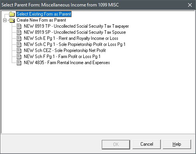The width and height of the screenshot is (196, 154).
Task: Pick NEW Sch E Rent and Royalty Income
Action: point(71,38)
